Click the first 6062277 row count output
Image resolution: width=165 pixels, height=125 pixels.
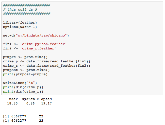coord(19,116)
